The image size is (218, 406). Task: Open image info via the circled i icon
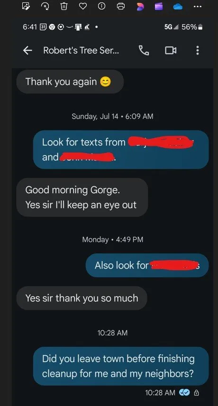(x=101, y=7)
